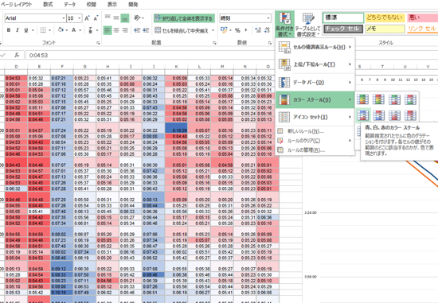Toggle the active bottom-align button
438x303 pixels.
pyautogui.click(x=125, y=18)
